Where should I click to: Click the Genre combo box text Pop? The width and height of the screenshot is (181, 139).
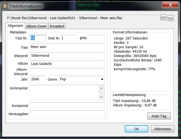point(63,79)
